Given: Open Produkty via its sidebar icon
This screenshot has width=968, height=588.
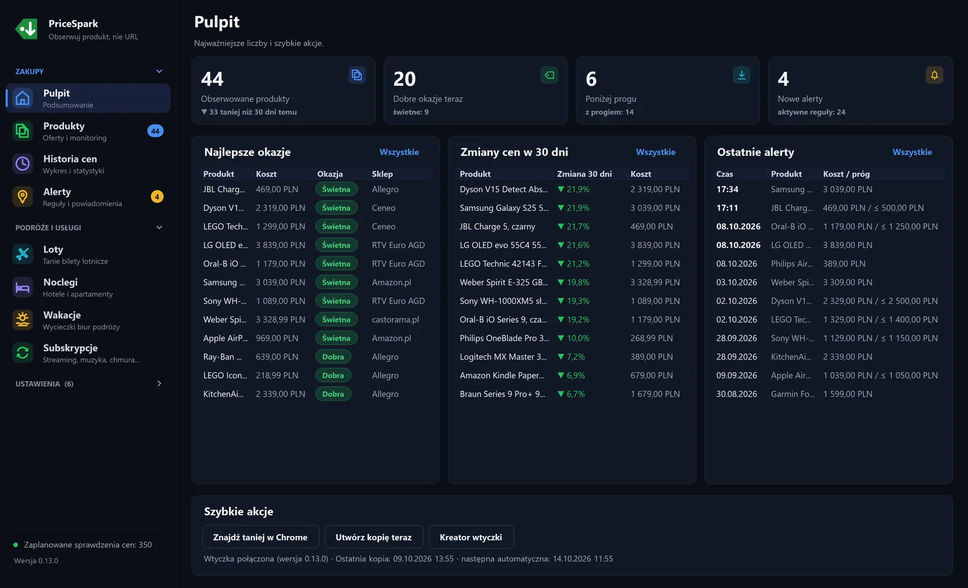Looking at the screenshot, I should [23, 131].
